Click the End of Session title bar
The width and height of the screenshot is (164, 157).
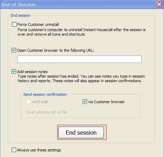[78, 5]
